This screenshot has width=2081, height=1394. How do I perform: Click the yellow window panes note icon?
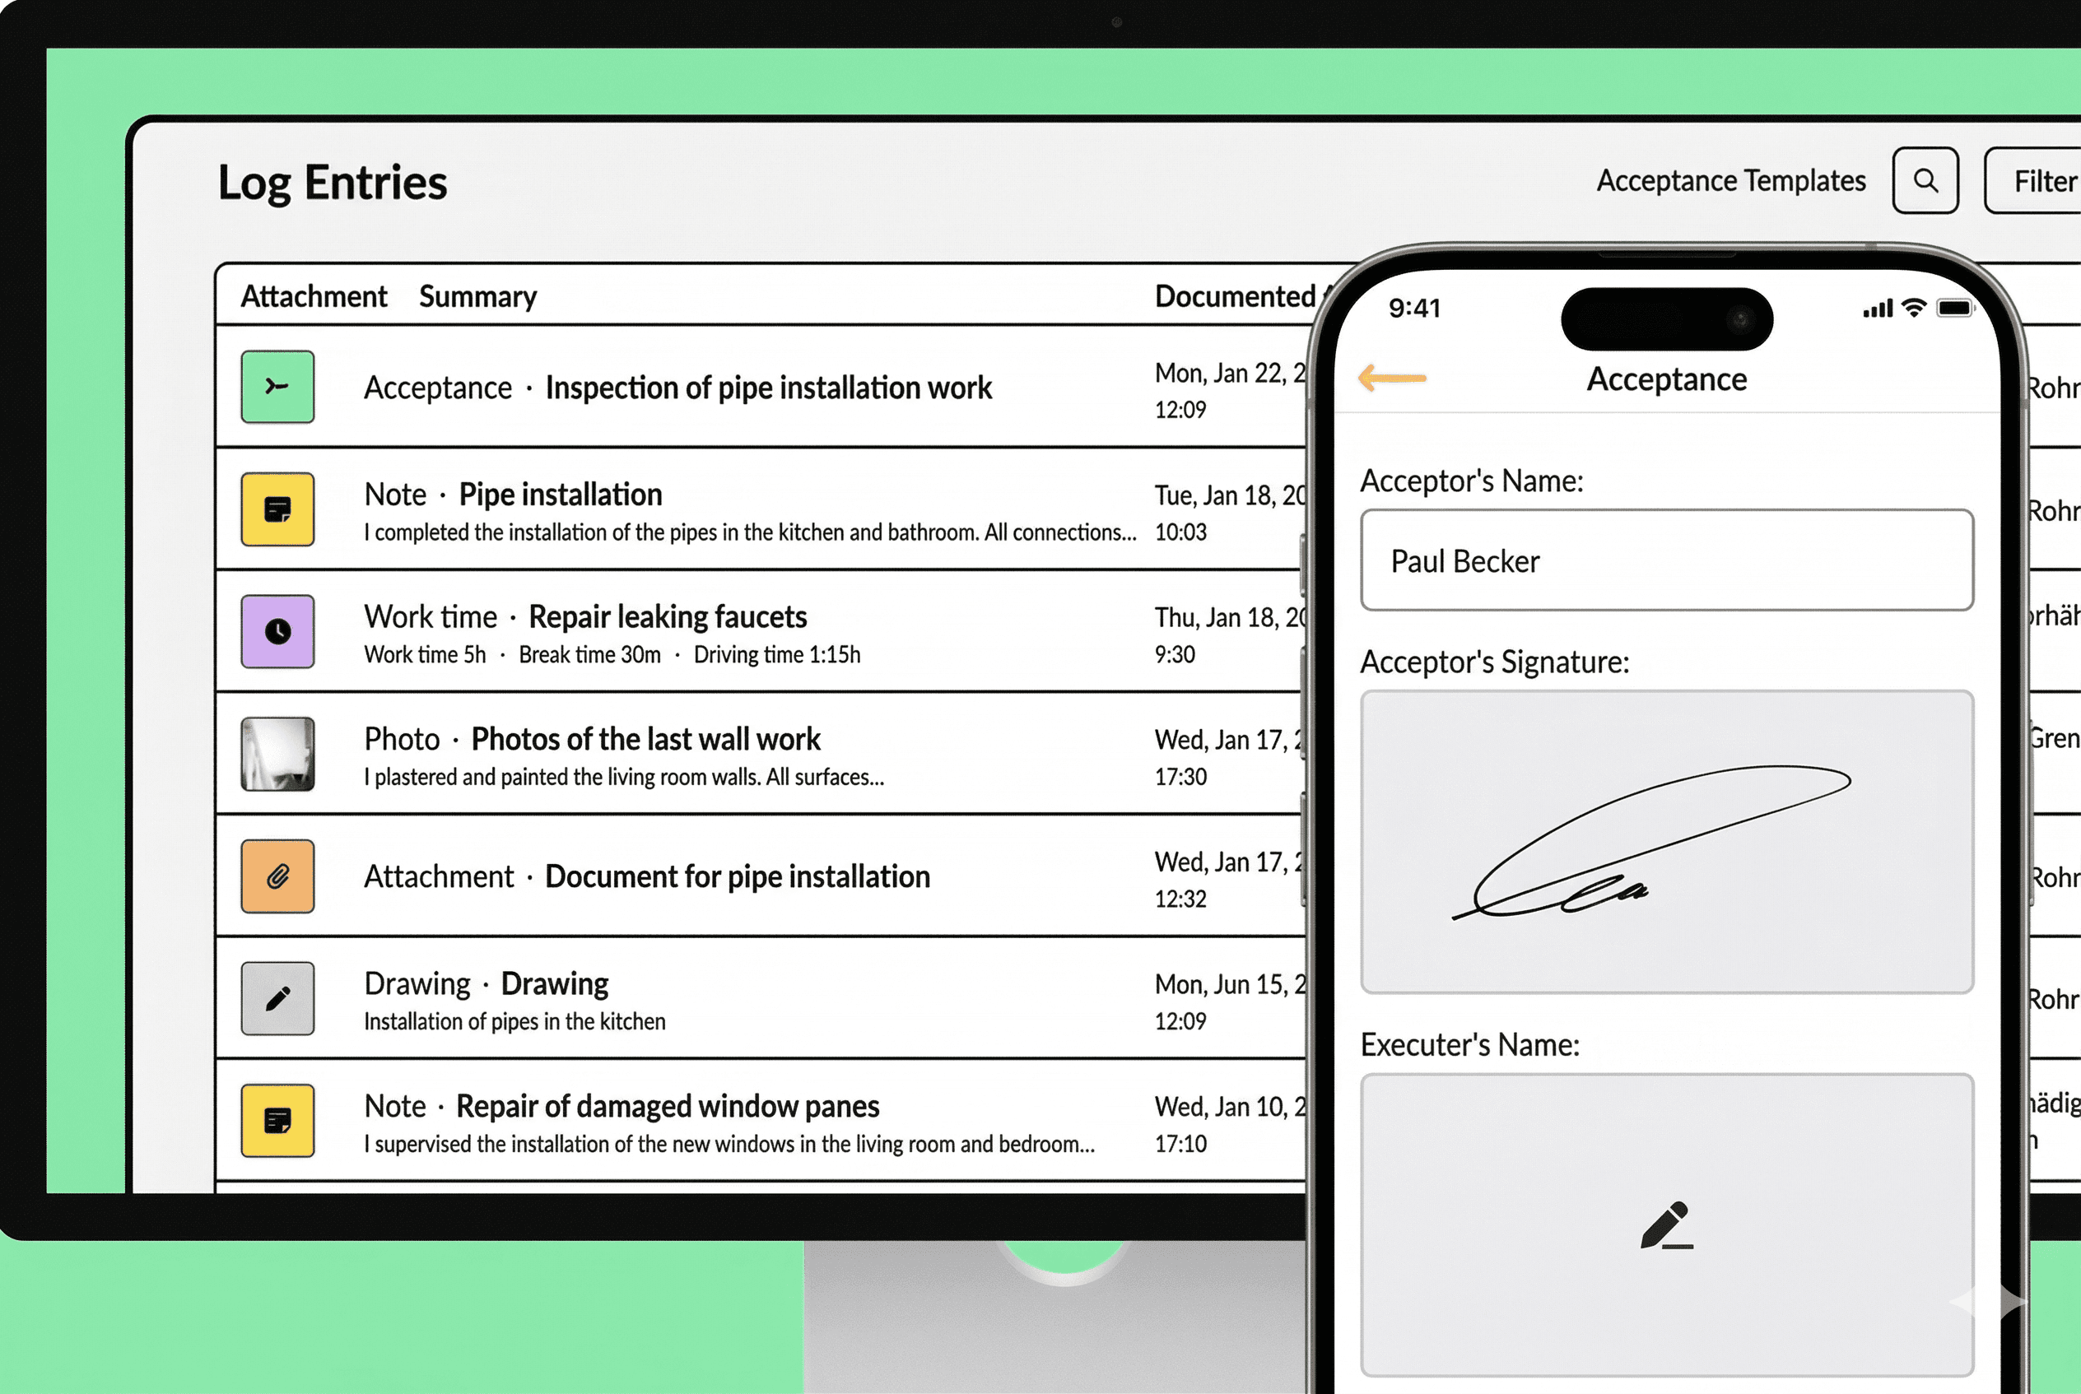pyautogui.click(x=277, y=1120)
